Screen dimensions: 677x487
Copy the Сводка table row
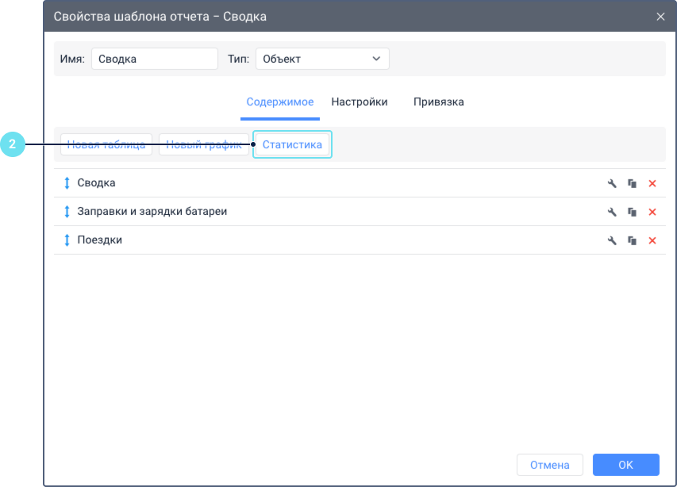[x=632, y=183]
